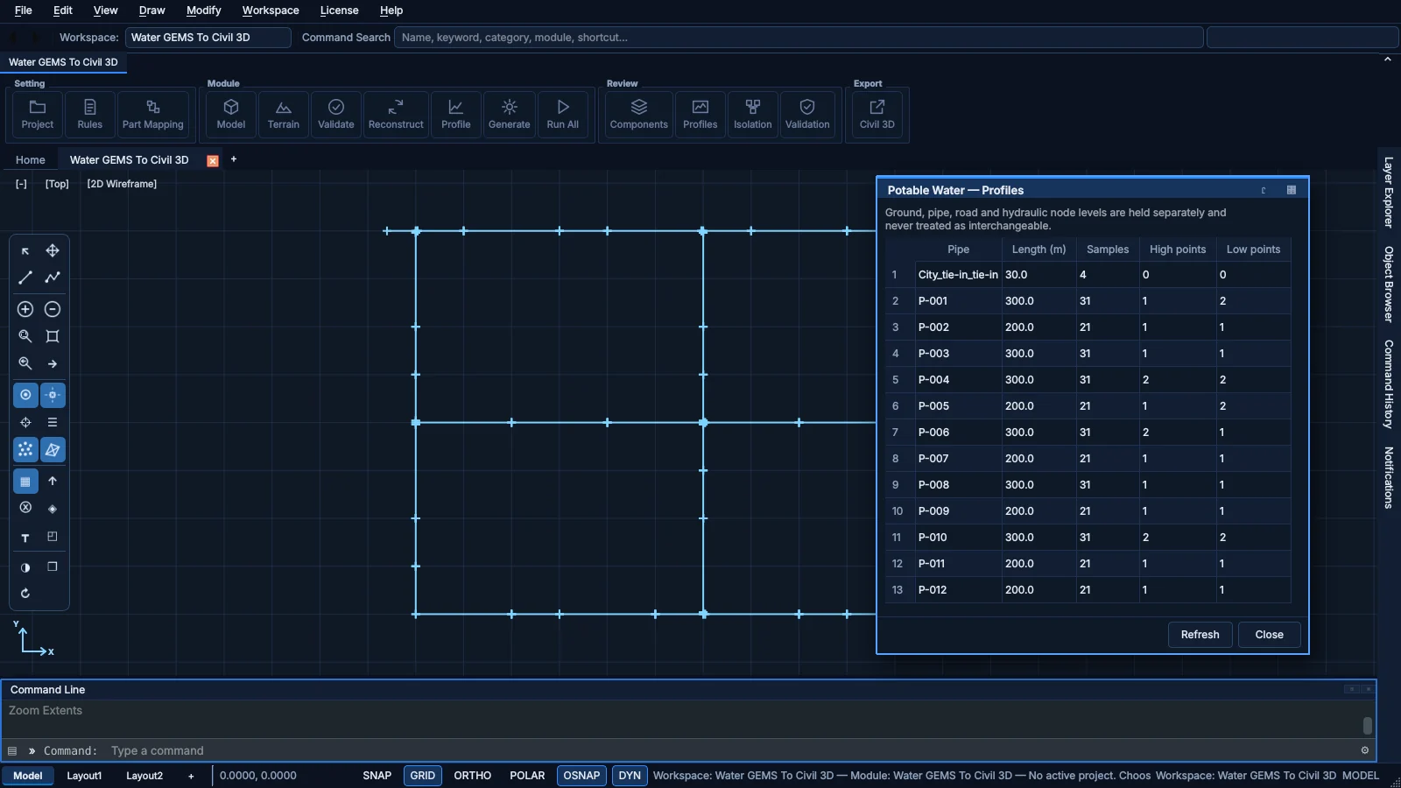Open the Workspace selector combo box

[208, 38]
